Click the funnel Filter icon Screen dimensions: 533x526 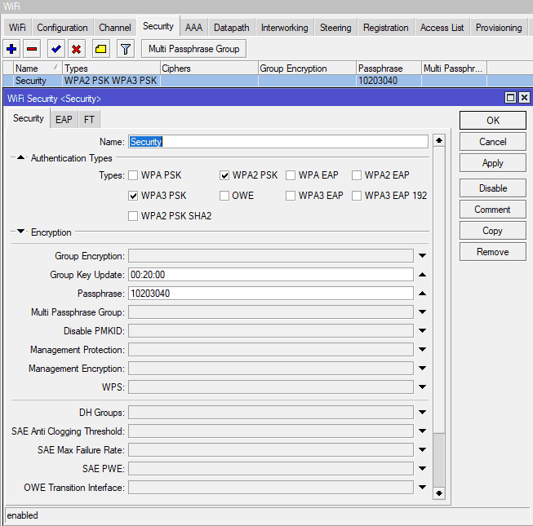[x=124, y=49]
